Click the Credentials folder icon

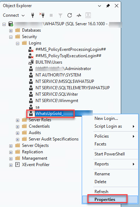[24, 126]
